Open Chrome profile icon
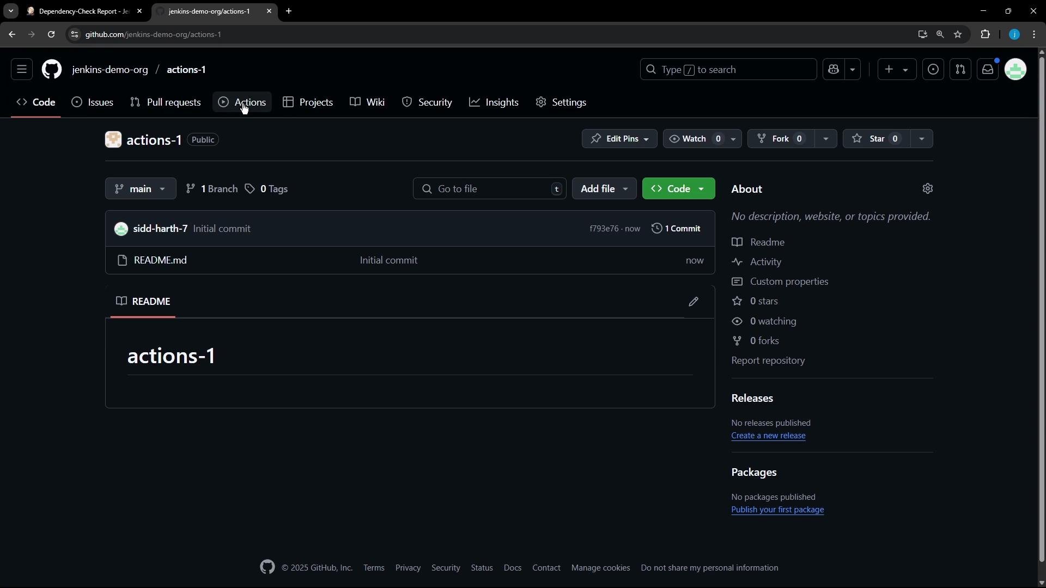 pyautogui.click(x=1014, y=34)
